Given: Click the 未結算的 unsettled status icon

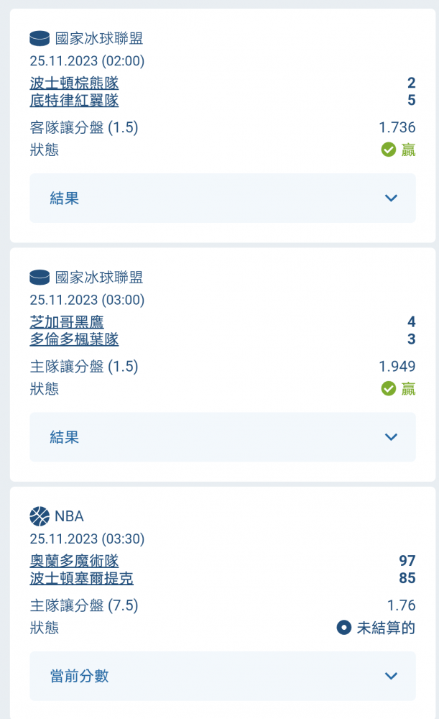Looking at the screenshot, I should click(344, 627).
